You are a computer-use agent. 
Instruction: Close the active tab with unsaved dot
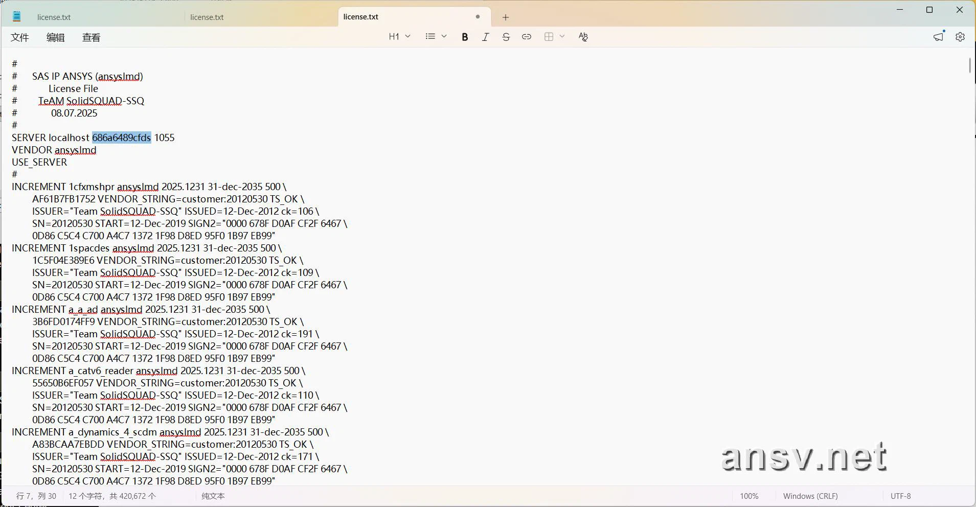(x=478, y=16)
